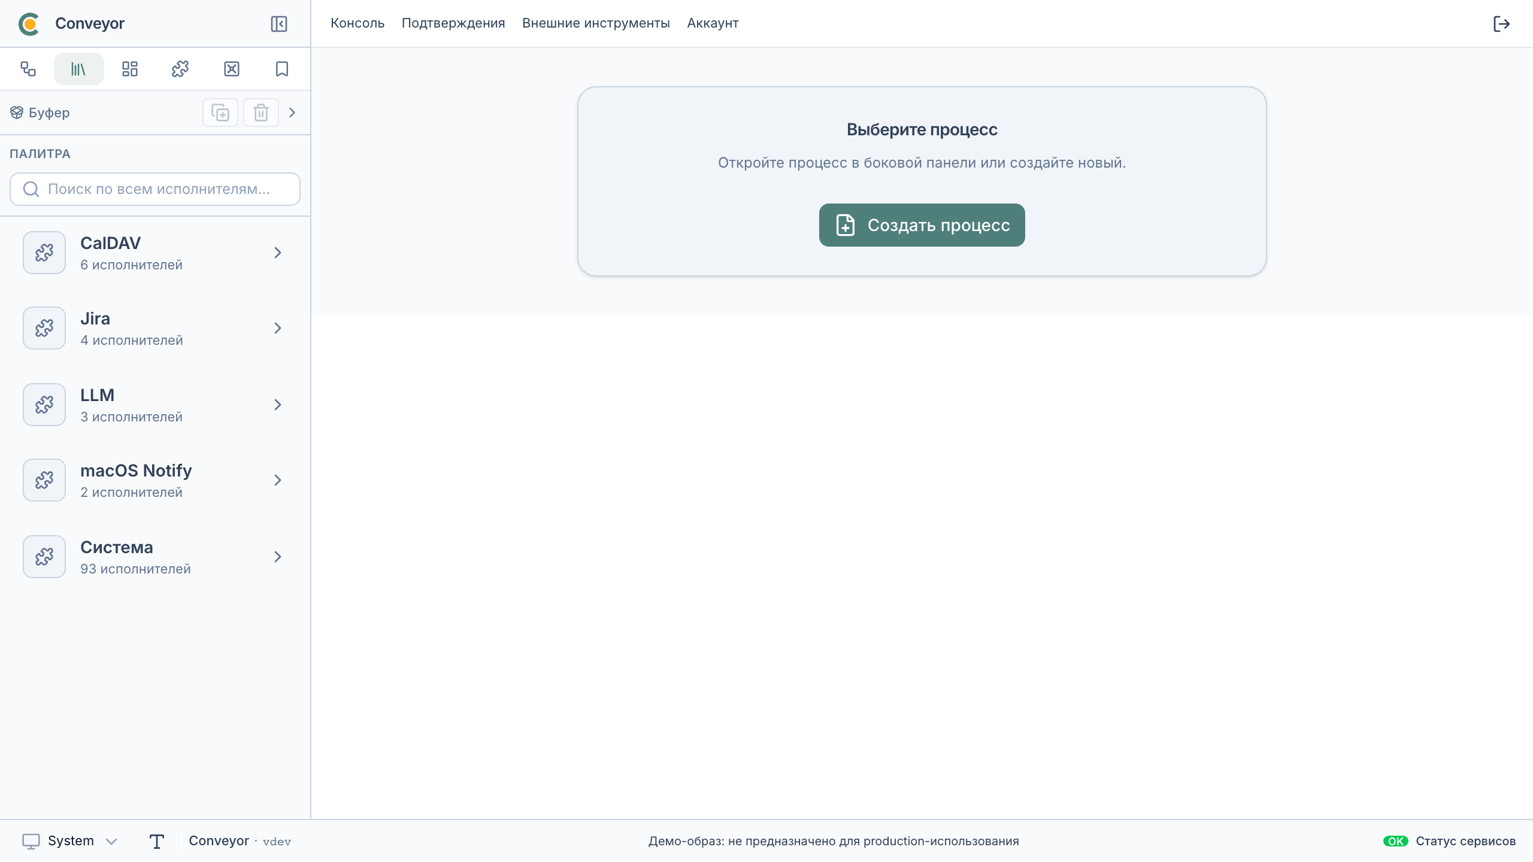Expand the LLM group chevron
This screenshot has width=1533, height=862.
click(x=278, y=405)
